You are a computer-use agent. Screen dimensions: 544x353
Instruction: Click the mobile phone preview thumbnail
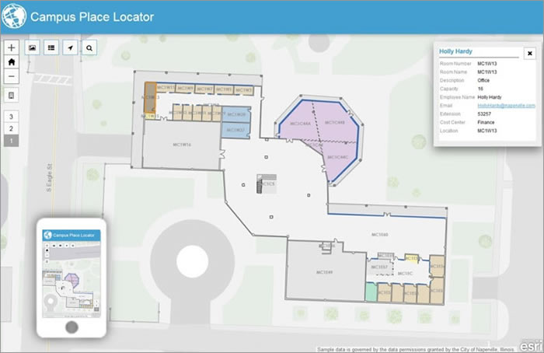pos(71,278)
